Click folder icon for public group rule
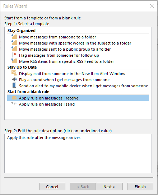158x195 pixels. click(14, 49)
